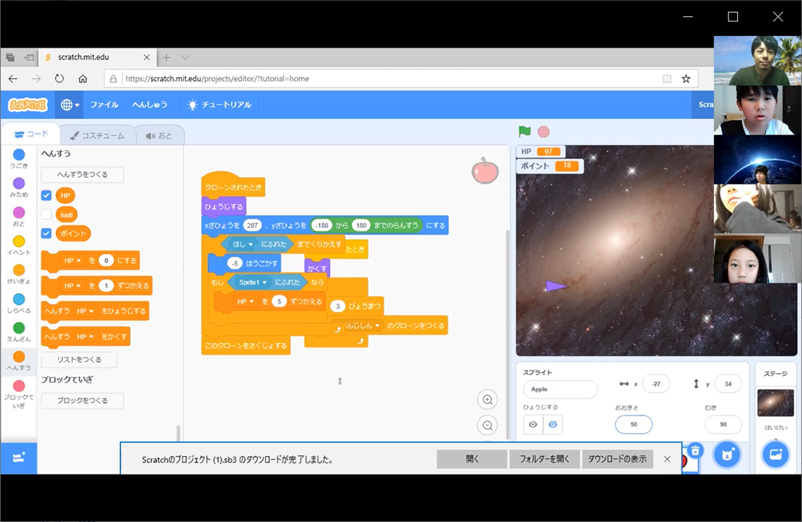Viewport: 802px width, 522px height.
Task: Uncheck the ポイント variable checkbox
Action: pyautogui.click(x=46, y=233)
